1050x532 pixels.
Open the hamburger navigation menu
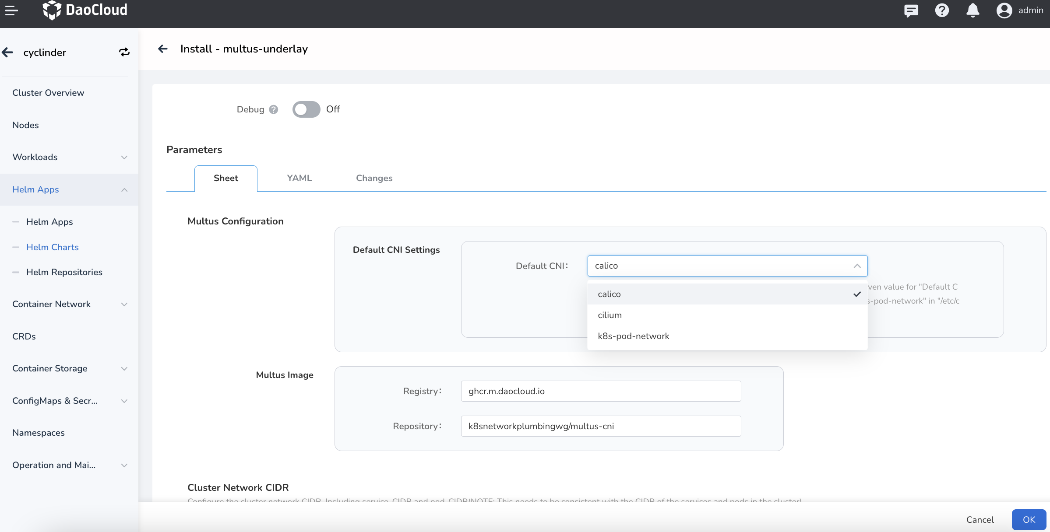click(x=11, y=10)
